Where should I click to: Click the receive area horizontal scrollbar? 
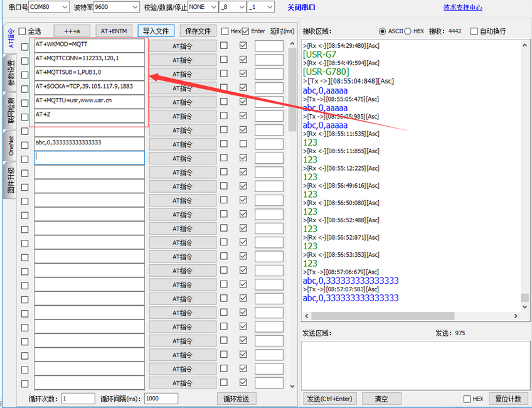pyautogui.click(x=414, y=315)
